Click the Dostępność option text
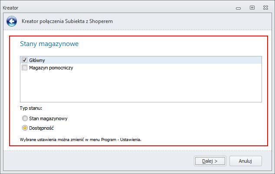The width and height of the screenshot is (275, 174). [x=41, y=128]
